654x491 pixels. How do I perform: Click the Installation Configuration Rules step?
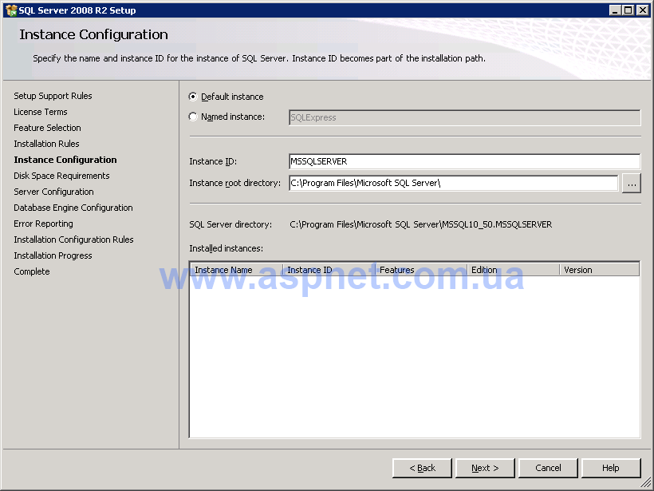[x=74, y=240]
